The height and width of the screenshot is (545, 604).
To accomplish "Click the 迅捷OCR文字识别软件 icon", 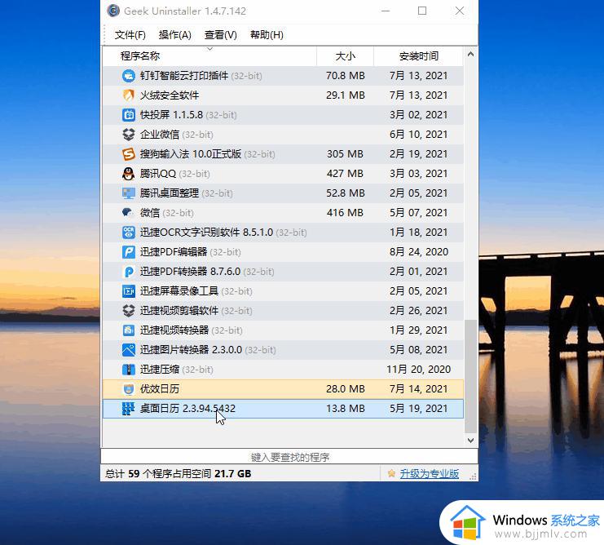I will point(128,233).
